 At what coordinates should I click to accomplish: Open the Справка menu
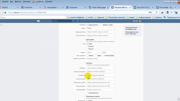(x=49, y=2)
